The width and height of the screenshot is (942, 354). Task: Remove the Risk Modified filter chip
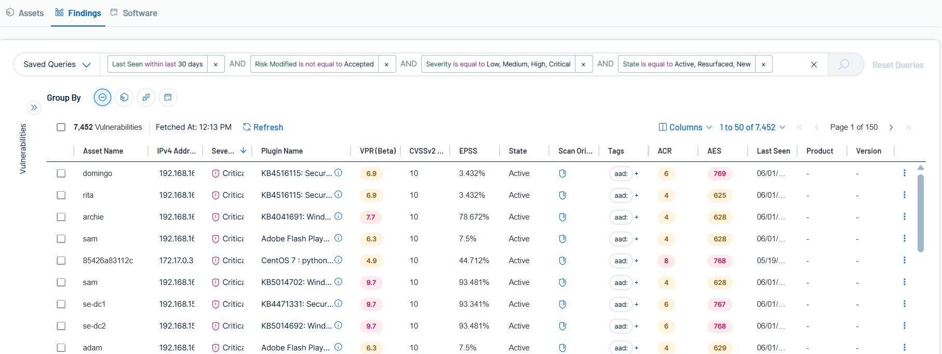[387, 64]
